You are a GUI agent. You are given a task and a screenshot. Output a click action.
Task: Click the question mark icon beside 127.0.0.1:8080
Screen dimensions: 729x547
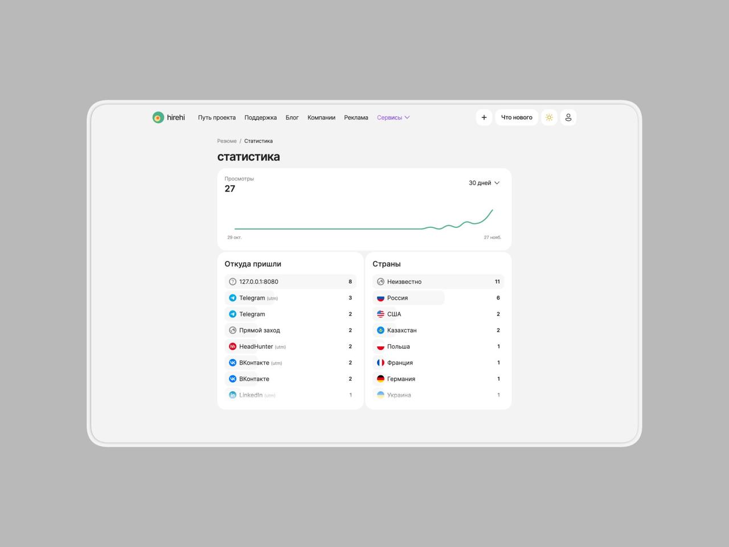[232, 281]
